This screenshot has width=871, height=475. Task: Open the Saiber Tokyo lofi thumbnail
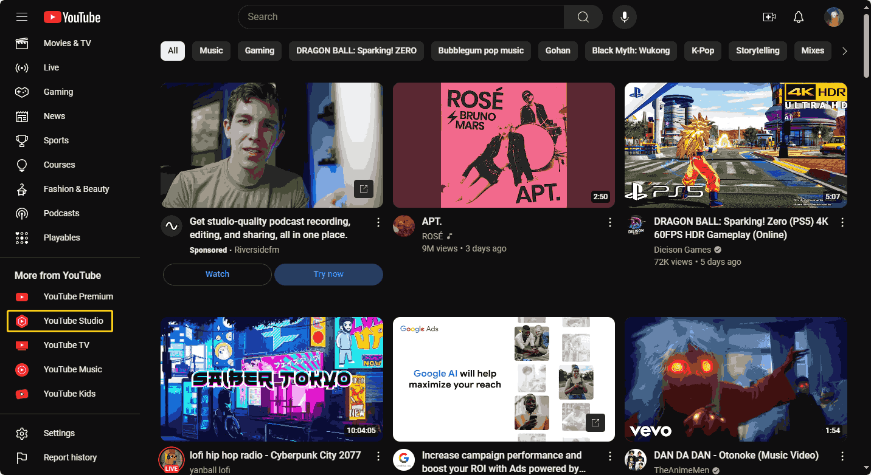tap(272, 379)
